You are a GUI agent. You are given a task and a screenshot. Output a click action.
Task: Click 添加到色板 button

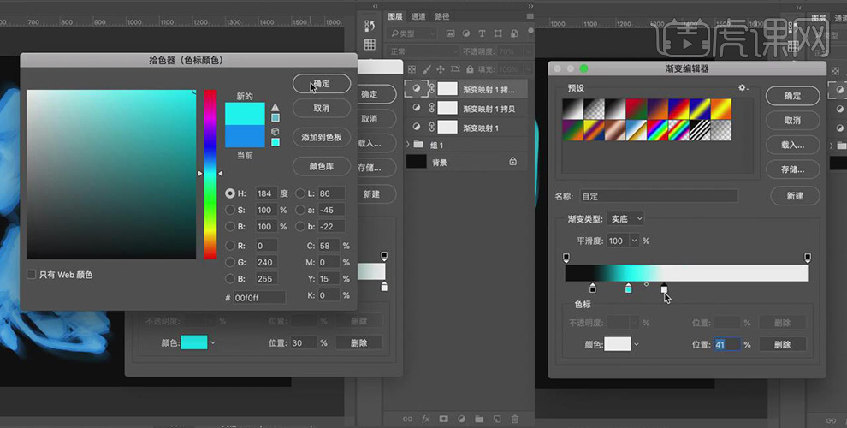[x=322, y=137]
